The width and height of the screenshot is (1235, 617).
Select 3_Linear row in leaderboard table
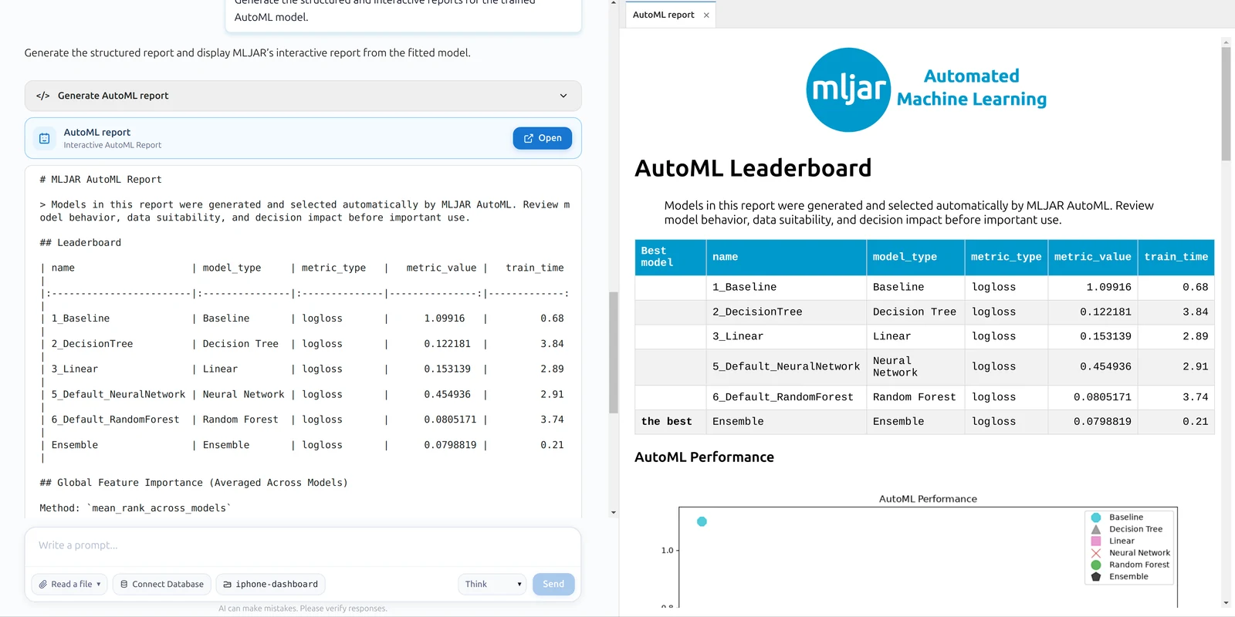pos(924,336)
